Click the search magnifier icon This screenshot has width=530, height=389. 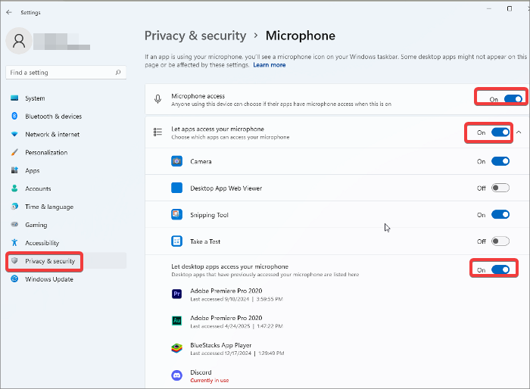pos(118,73)
